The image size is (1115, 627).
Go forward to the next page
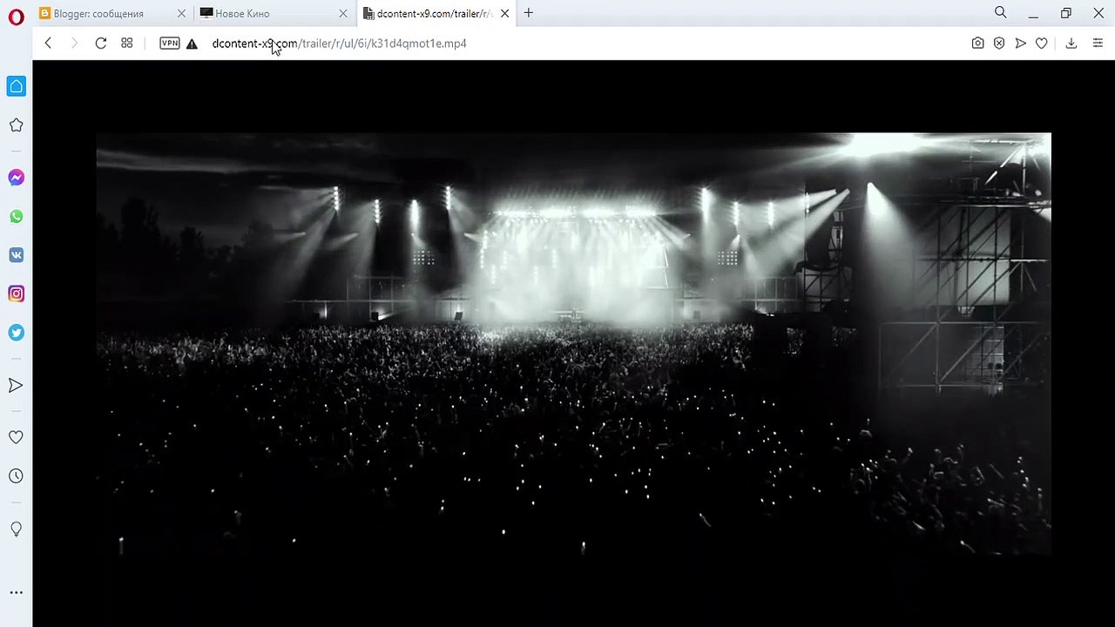coord(74,44)
